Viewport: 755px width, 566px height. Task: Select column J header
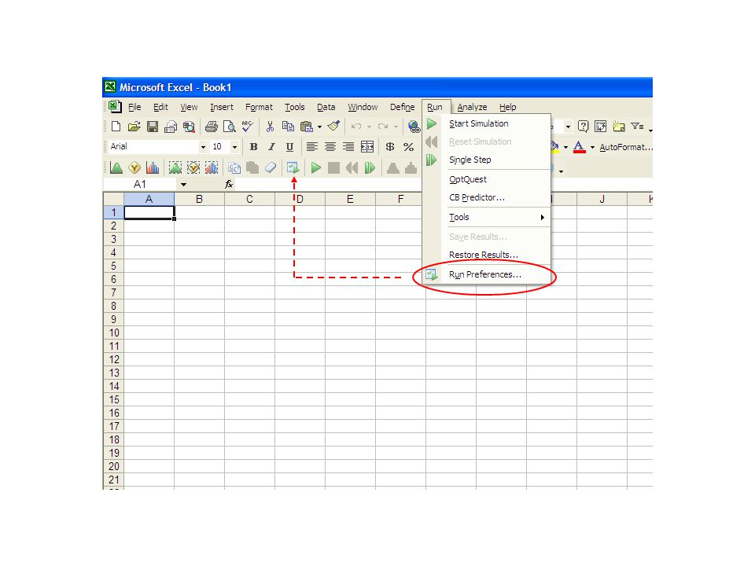(602, 199)
